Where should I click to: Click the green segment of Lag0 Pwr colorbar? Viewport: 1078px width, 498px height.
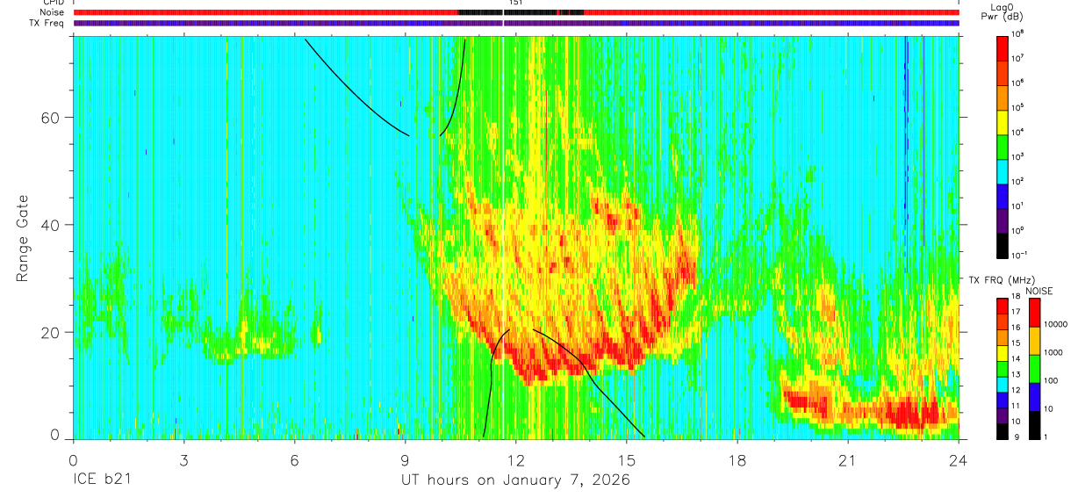1003,146
